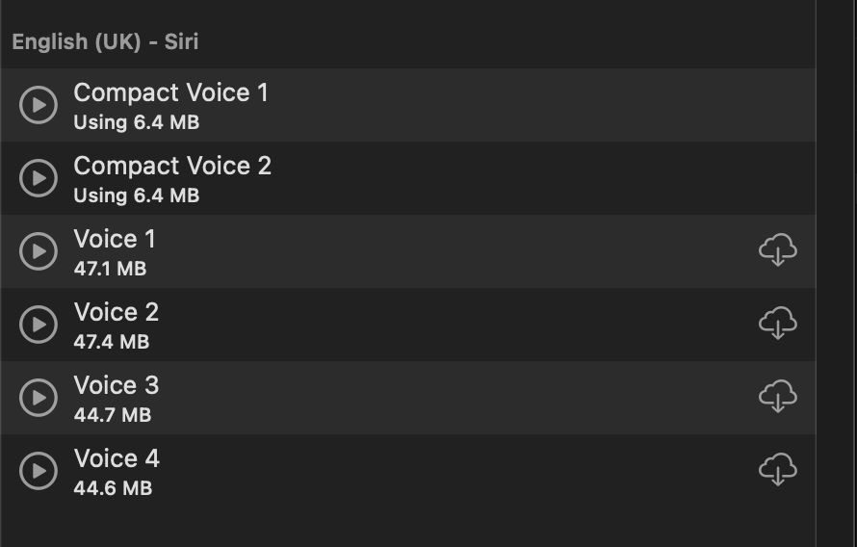Screen dimensions: 857x547
Task: Click the vertical scrollbar track at right
Action: point(837,273)
